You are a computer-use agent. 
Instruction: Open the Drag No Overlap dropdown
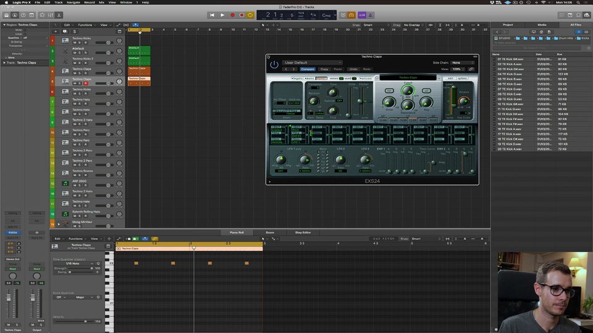tap(414, 25)
